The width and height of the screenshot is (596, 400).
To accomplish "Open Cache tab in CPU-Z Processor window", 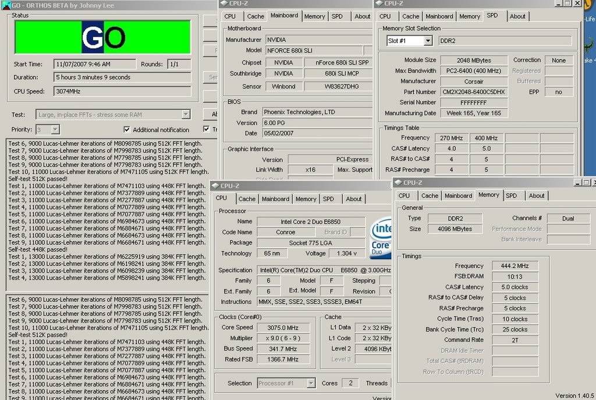I will [247, 199].
